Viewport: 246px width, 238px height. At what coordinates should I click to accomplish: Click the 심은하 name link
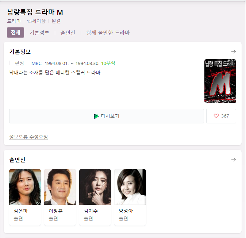(x=21, y=211)
